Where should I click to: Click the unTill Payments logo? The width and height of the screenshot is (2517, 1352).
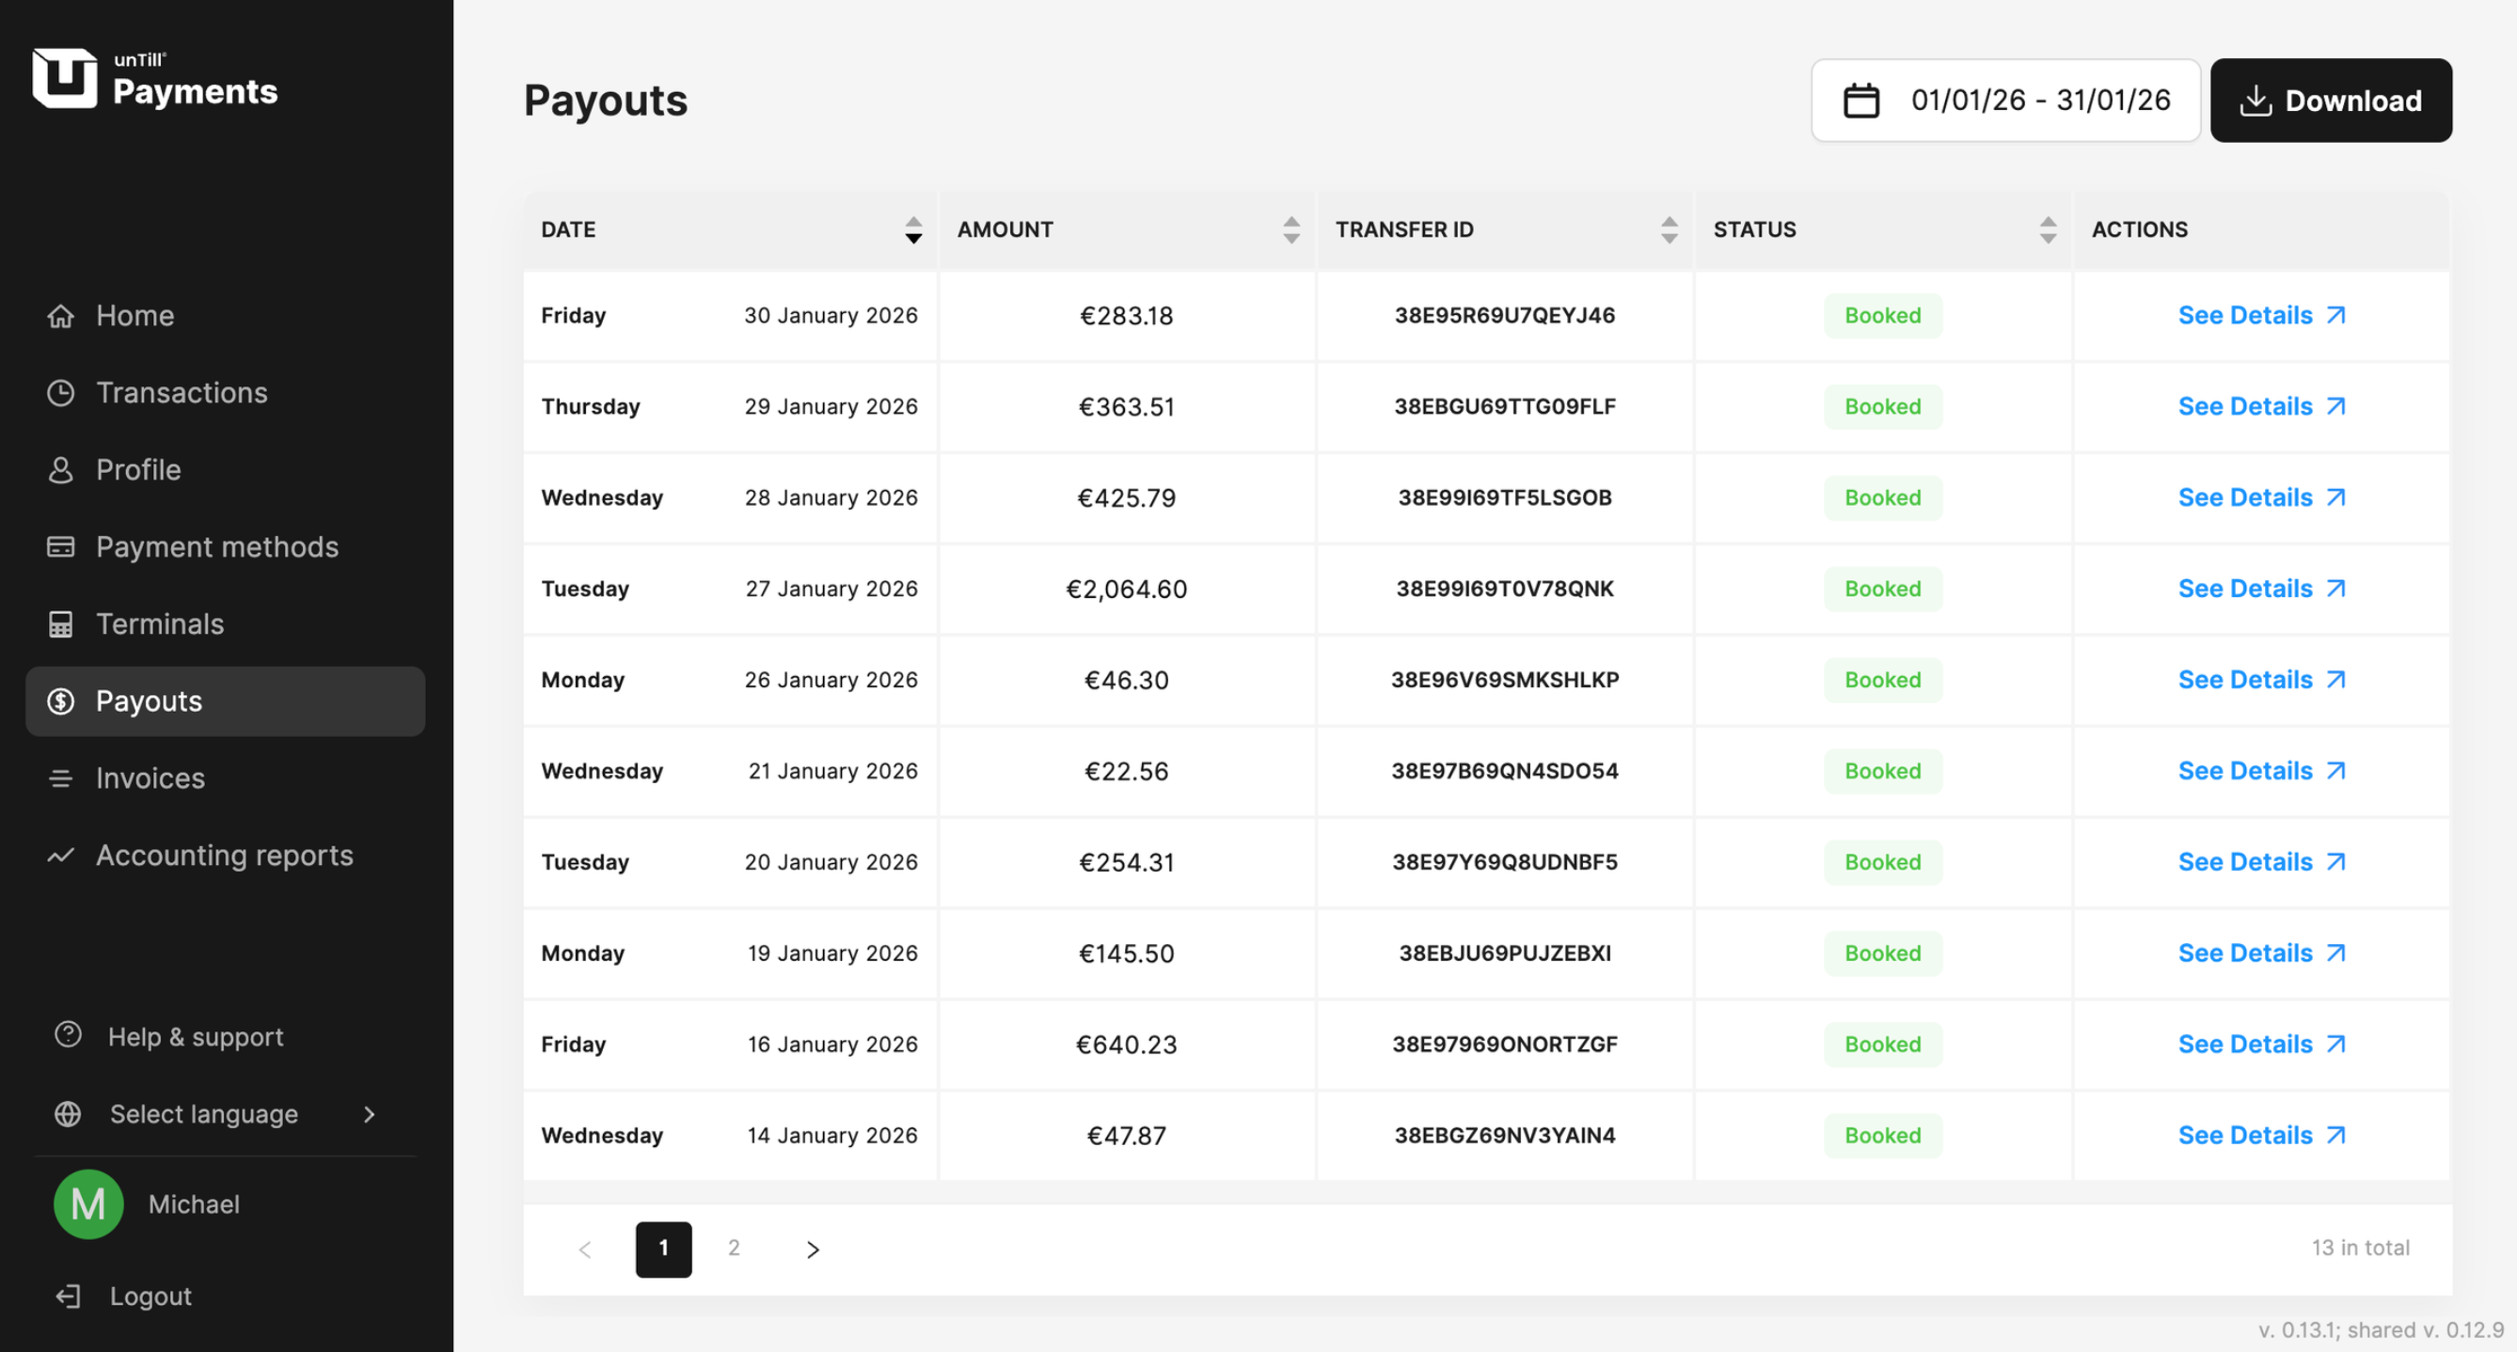coord(154,78)
